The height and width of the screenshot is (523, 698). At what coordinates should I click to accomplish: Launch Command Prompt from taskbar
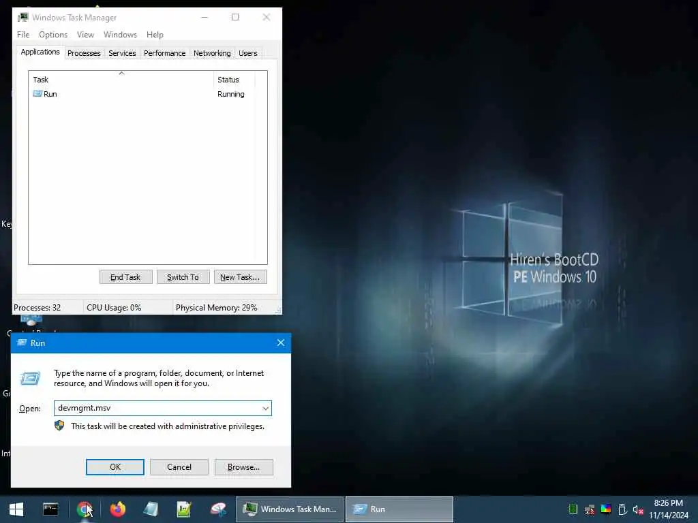click(50, 509)
